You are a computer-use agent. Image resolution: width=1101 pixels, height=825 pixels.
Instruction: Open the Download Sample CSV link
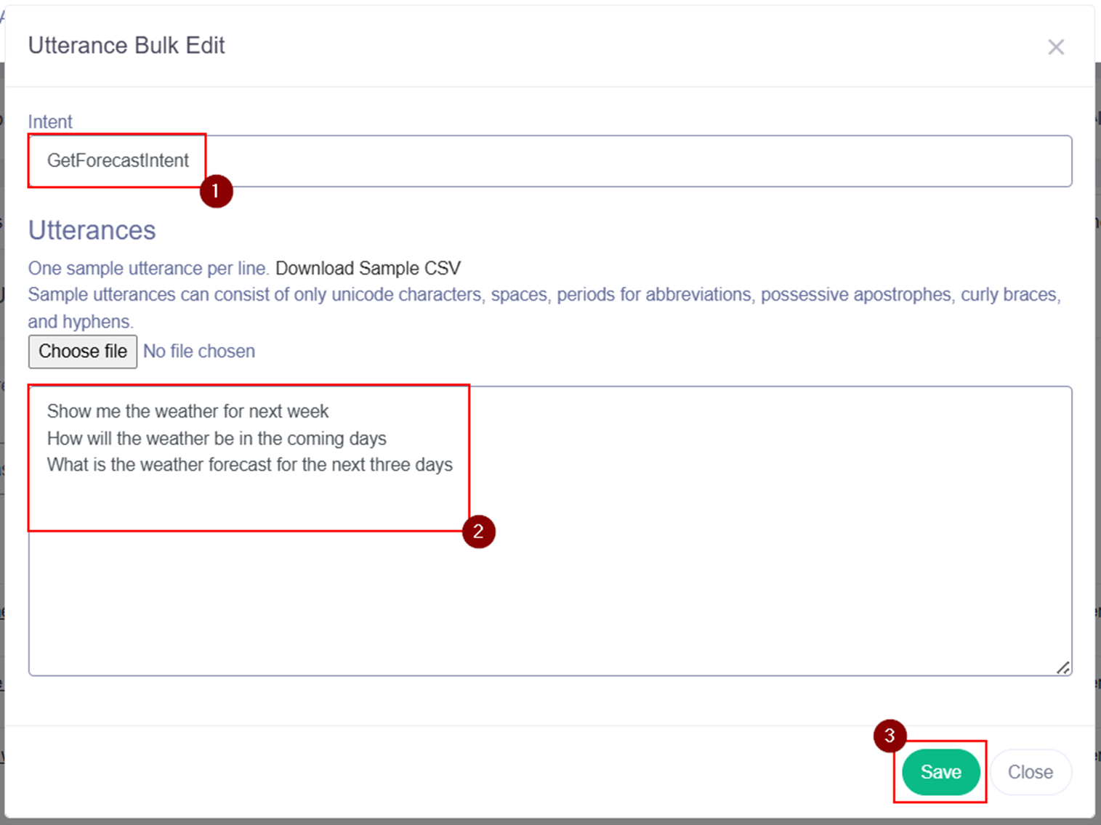point(368,269)
